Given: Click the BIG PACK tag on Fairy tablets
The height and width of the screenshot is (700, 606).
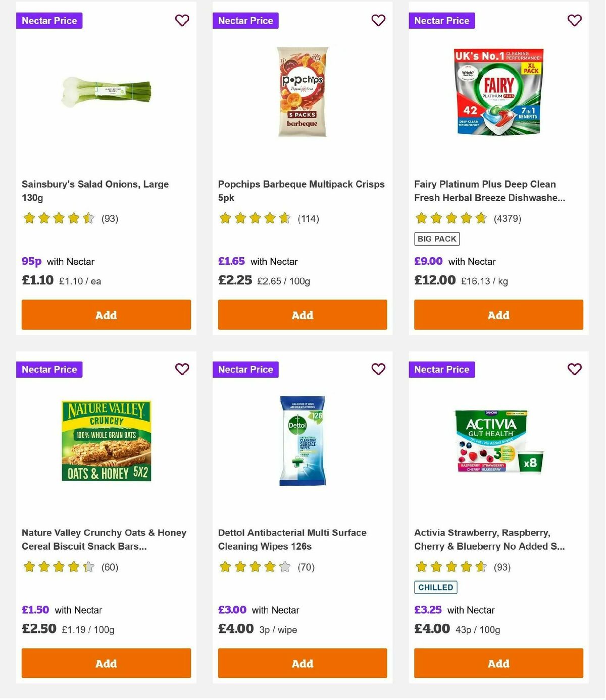Looking at the screenshot, I should 436,238.
